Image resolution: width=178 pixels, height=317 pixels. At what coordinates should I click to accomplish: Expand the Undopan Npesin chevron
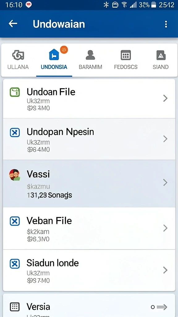pos(165,139)
